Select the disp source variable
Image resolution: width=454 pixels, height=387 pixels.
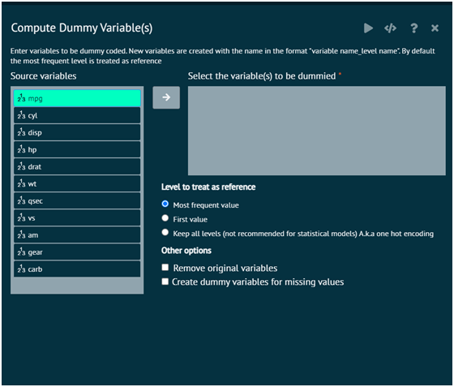[77, 132]
